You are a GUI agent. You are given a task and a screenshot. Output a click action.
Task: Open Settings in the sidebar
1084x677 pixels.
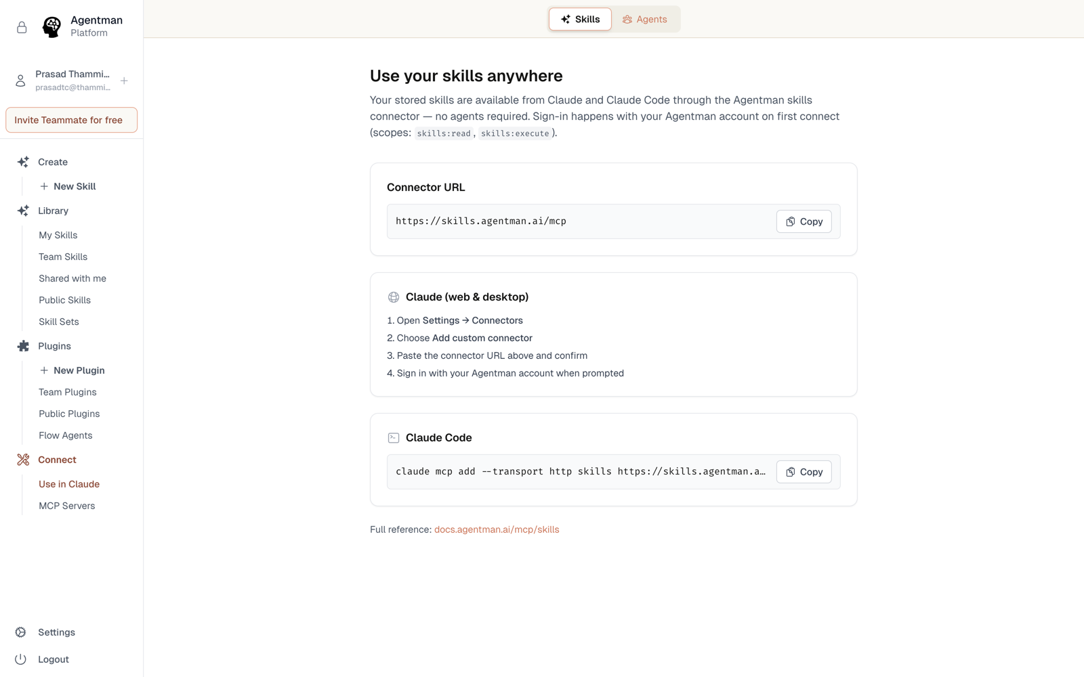coord(56,632)
